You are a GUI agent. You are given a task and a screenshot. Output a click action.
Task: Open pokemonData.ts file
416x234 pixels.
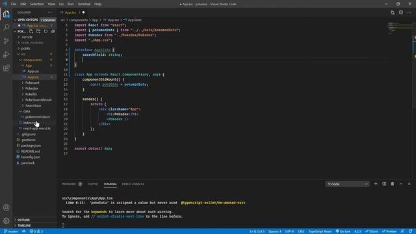(35, 117)
